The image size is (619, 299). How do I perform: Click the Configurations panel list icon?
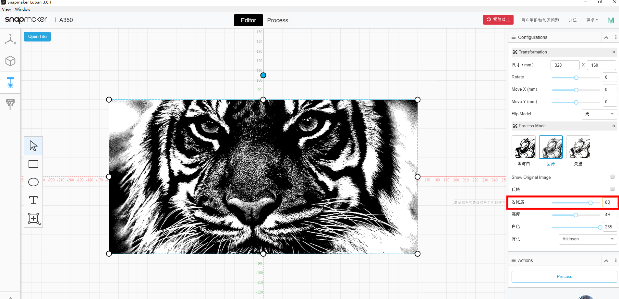pyautogui.click(x=514, y=37)
